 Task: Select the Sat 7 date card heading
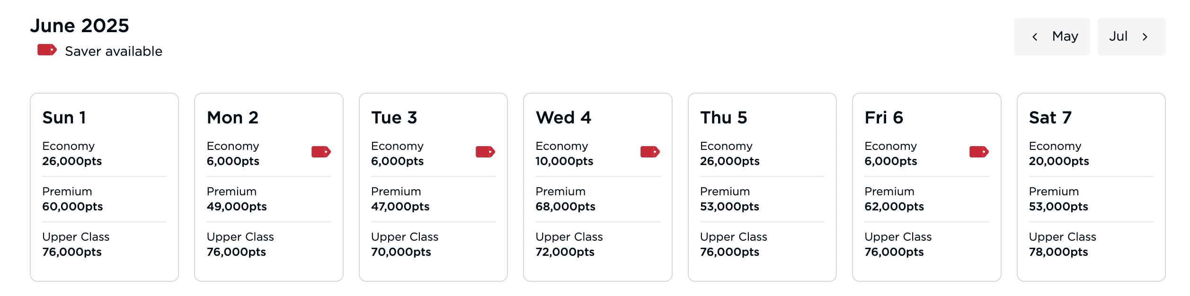[1050, 118]
